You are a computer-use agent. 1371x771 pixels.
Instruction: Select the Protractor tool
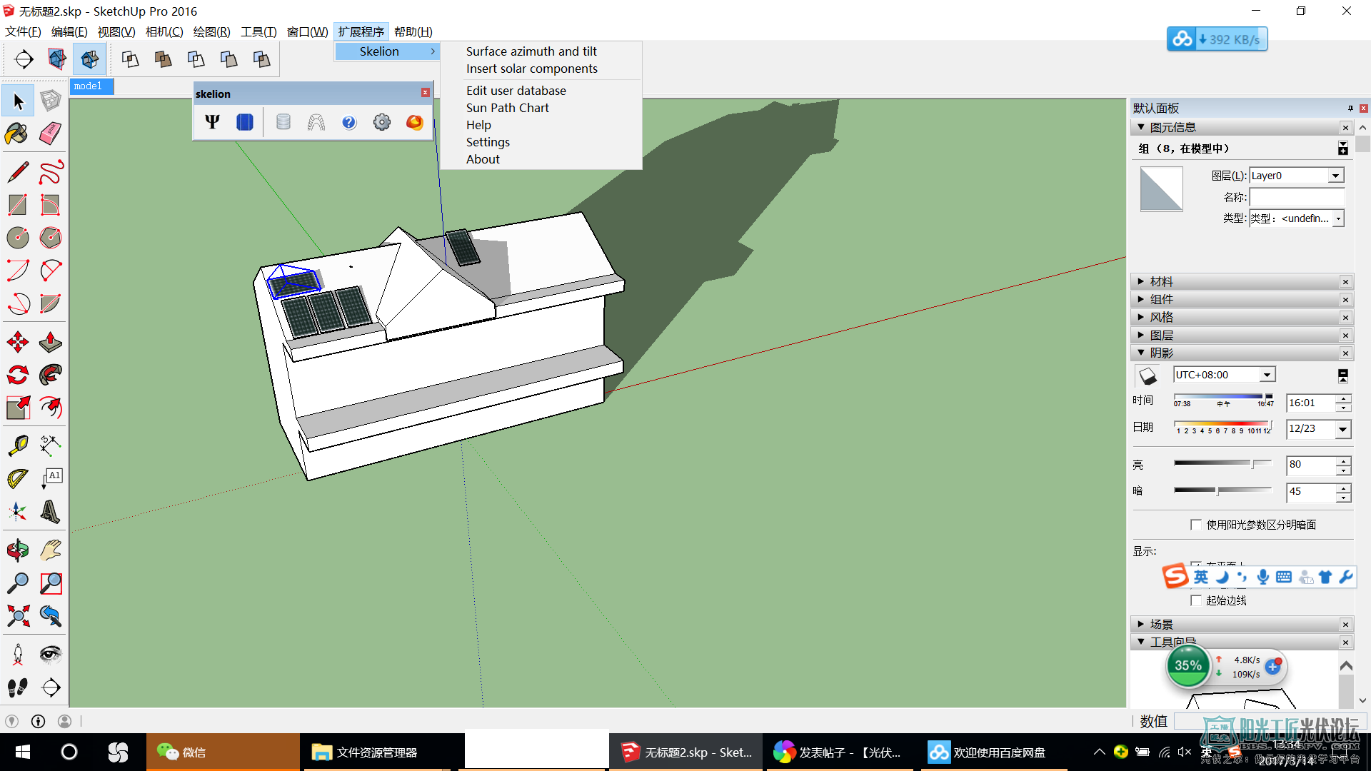17,478
